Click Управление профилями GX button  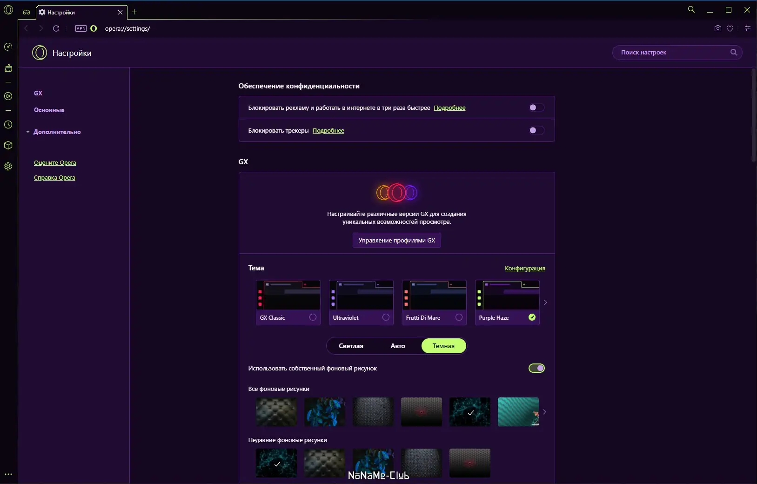click(x=396, y=240)
